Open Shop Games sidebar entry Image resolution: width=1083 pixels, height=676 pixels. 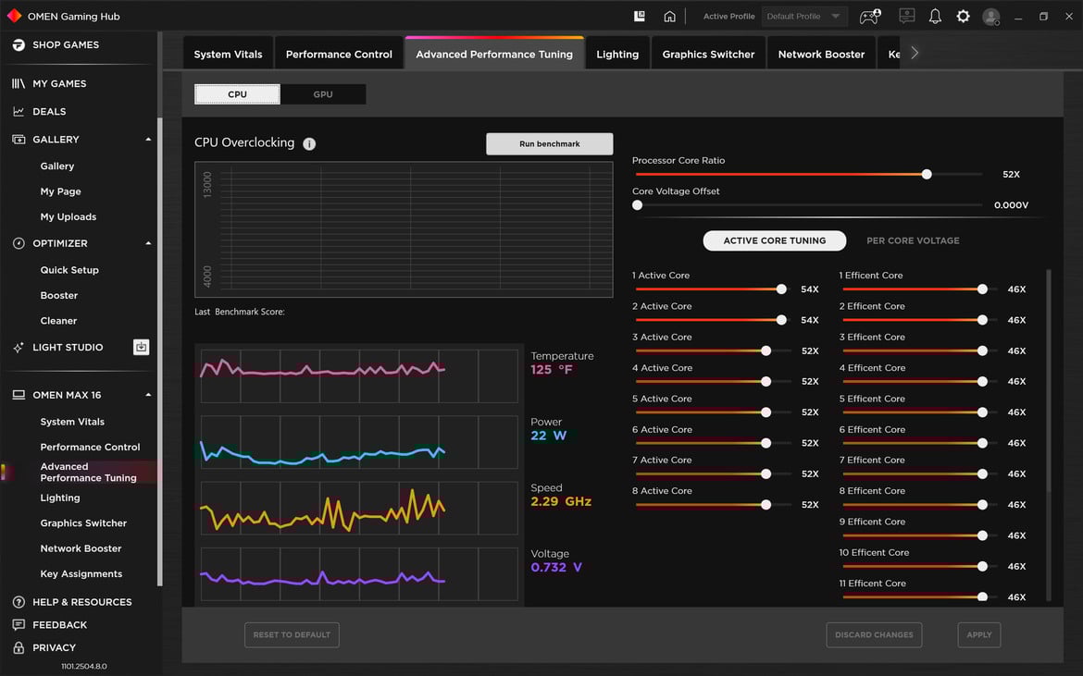(x=66, y=44)
